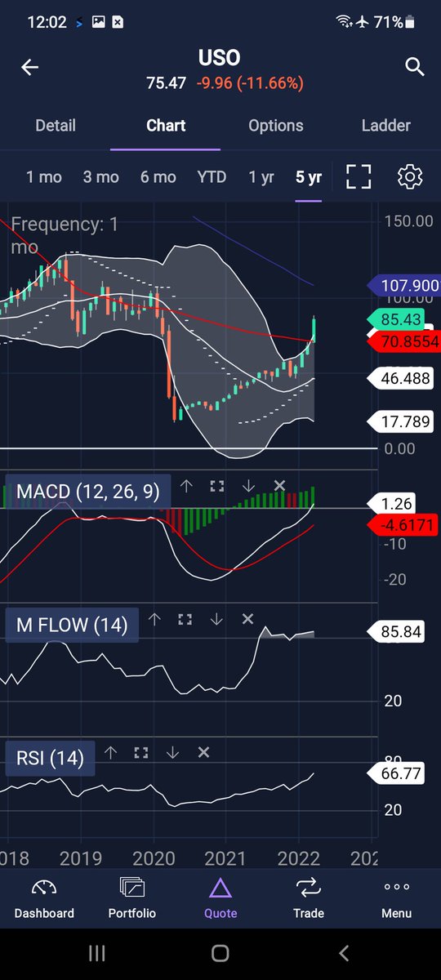Tap the 2021 year axis label

225,859
